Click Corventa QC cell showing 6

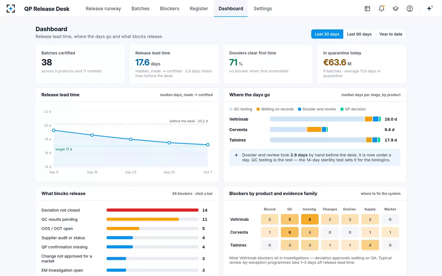tap(290, 232)
